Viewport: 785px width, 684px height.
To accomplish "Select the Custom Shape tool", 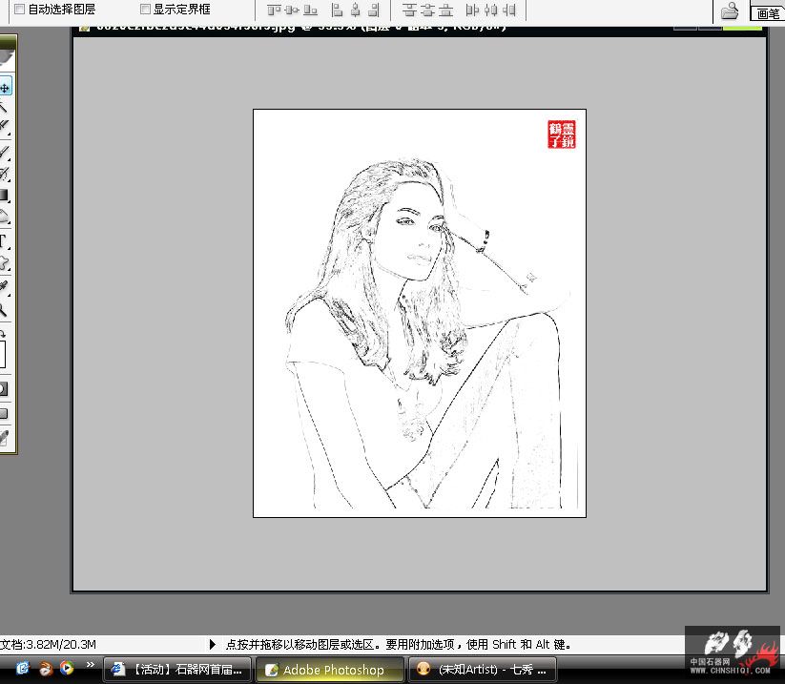I will point(4,263).
